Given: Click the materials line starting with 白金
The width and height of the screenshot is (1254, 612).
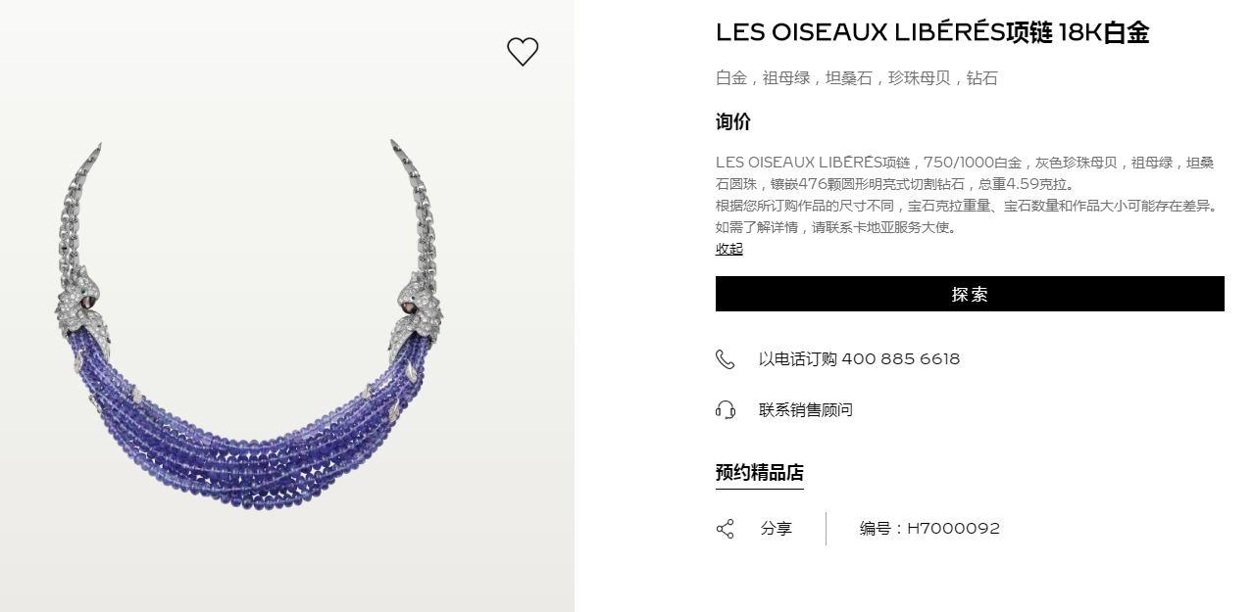Looking at the screenshot, I should pyautogui.click(x=857, y=78).
